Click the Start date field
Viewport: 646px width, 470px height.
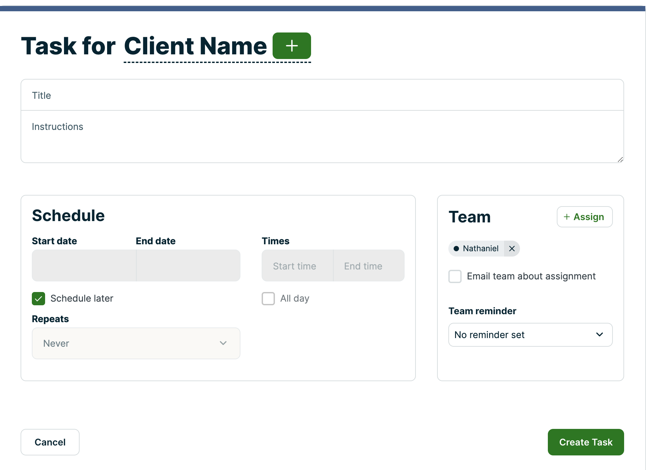click(84, 265)
